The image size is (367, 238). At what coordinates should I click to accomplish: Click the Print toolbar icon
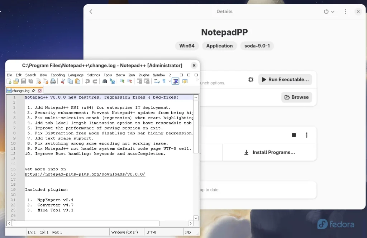coord(53,81)
